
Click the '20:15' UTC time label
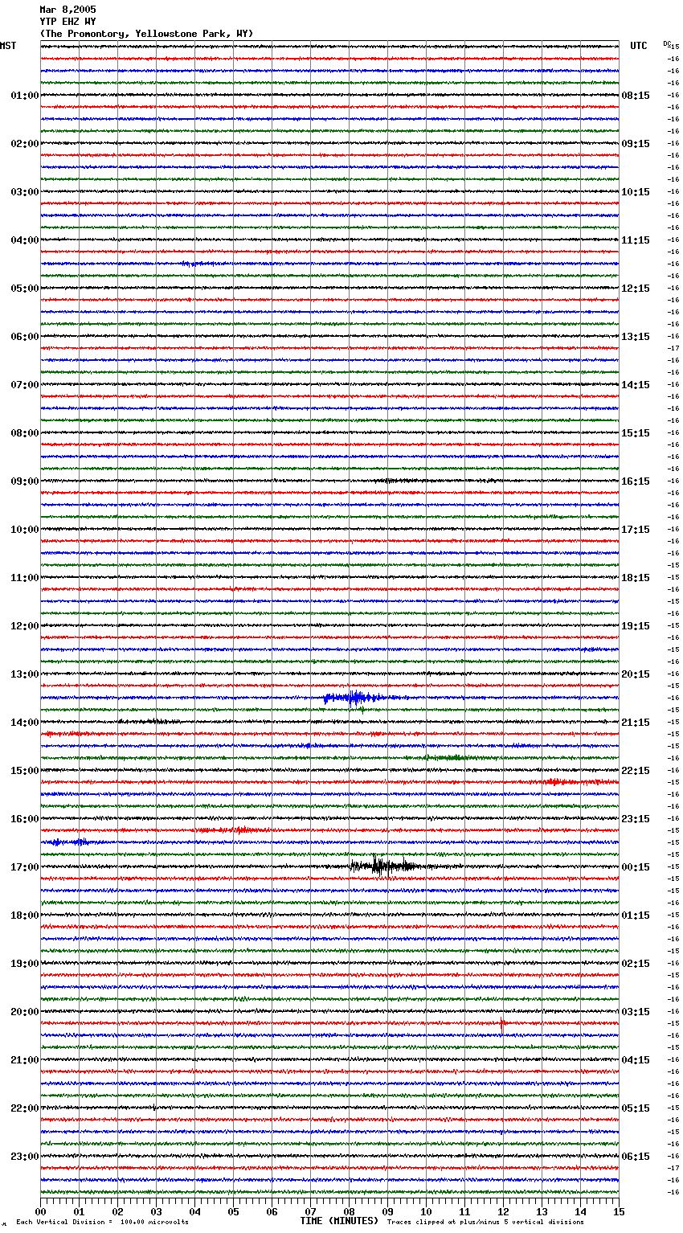point(636,674)
